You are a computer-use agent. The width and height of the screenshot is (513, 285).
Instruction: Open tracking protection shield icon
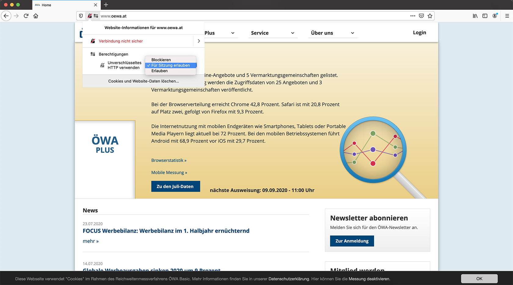(81, 16)
